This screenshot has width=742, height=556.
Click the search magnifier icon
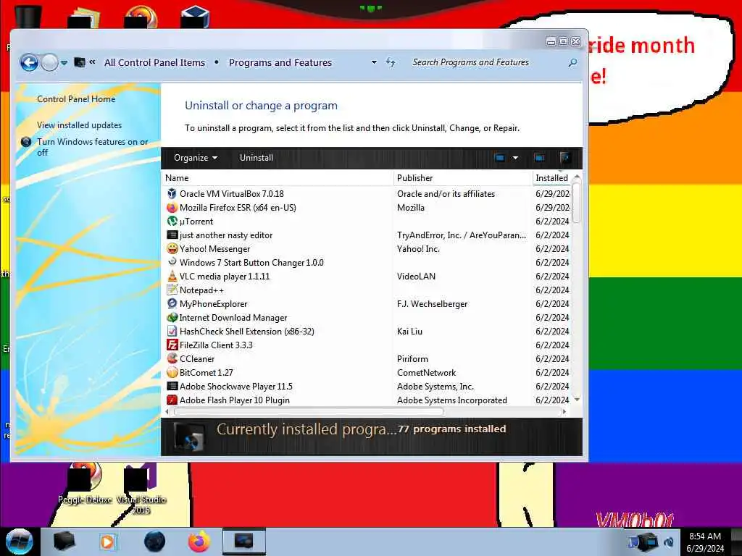coord(572,62)
